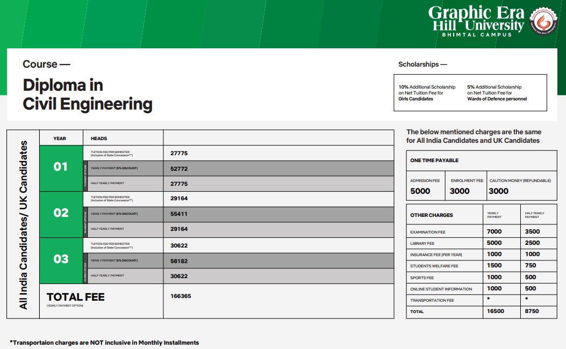Image resolution: width=566 pixels, height=349 pixels.
Task: Click the Half Yearly Payment column header in Other Charges
Action: [x=535, y=215]
